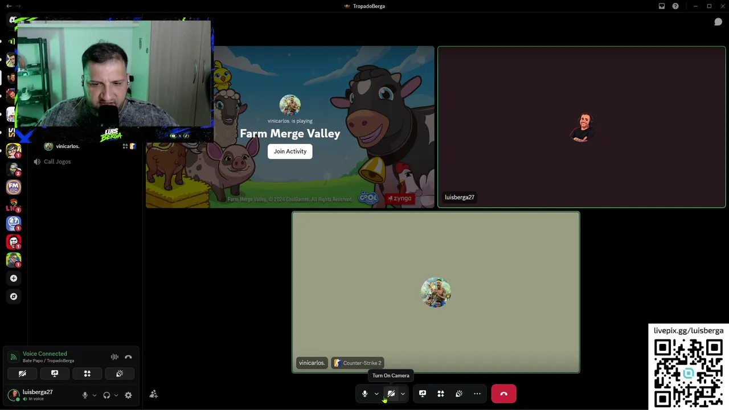Click the Add a Server plus icon
Viewport: 729px width, 410px height.
[x=14, y=278]
